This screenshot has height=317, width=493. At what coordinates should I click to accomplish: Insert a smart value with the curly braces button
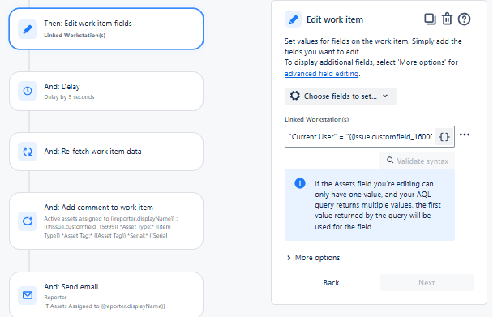coord(444,137)
